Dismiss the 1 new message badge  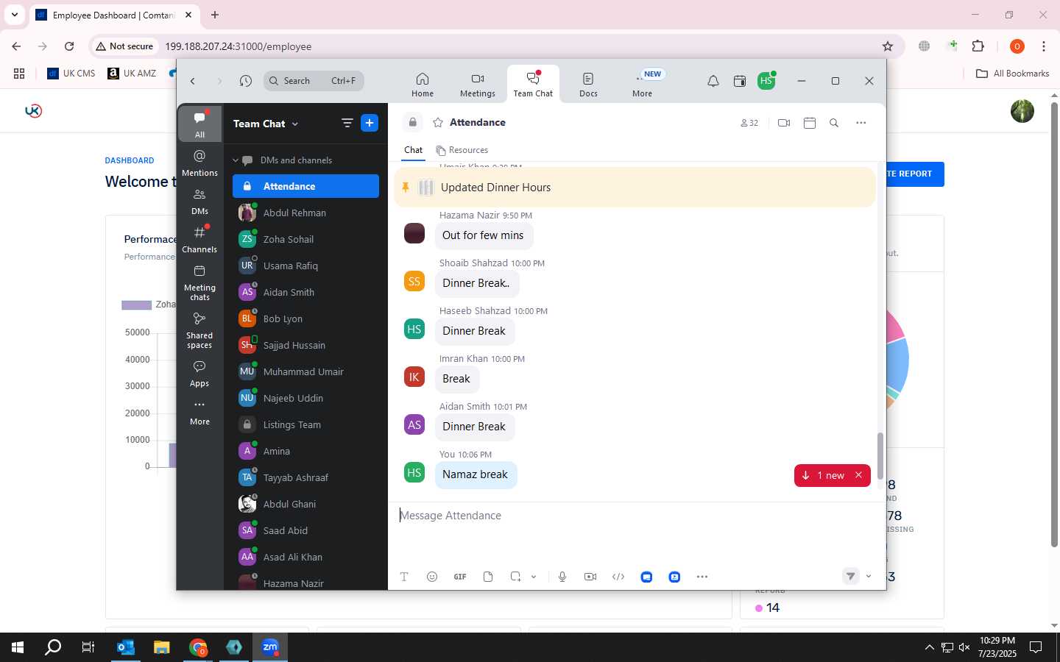[x=858, y=476]
